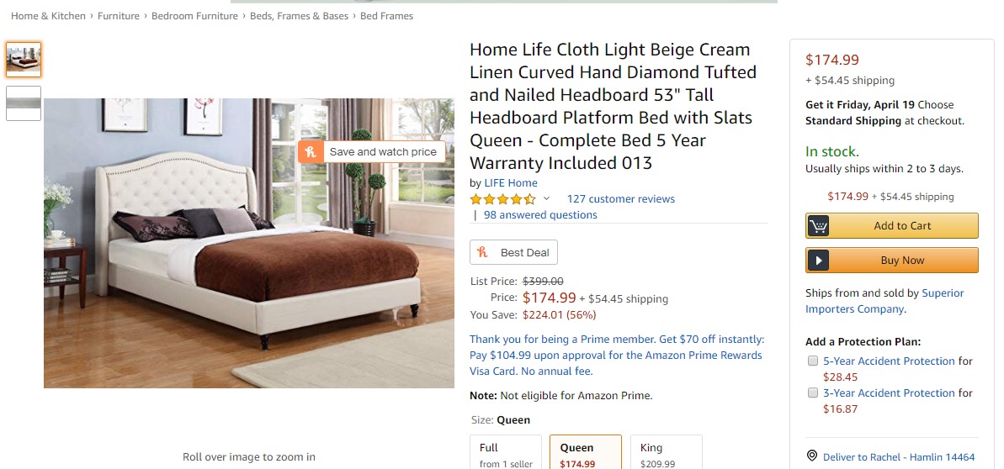Open Superior Importers Company seller link
The image size is (1004, 469).
pos(884,301)
